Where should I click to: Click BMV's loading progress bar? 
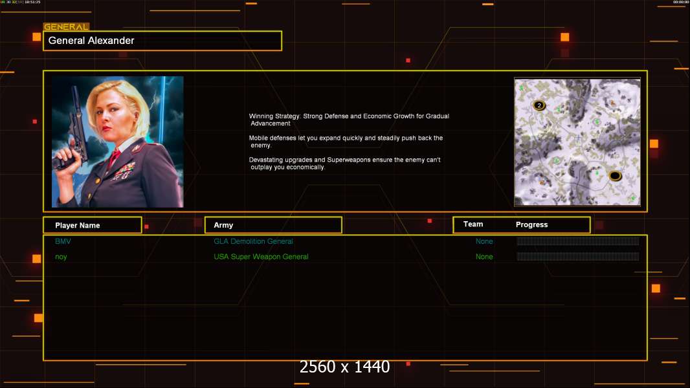[x=578, y=241]
